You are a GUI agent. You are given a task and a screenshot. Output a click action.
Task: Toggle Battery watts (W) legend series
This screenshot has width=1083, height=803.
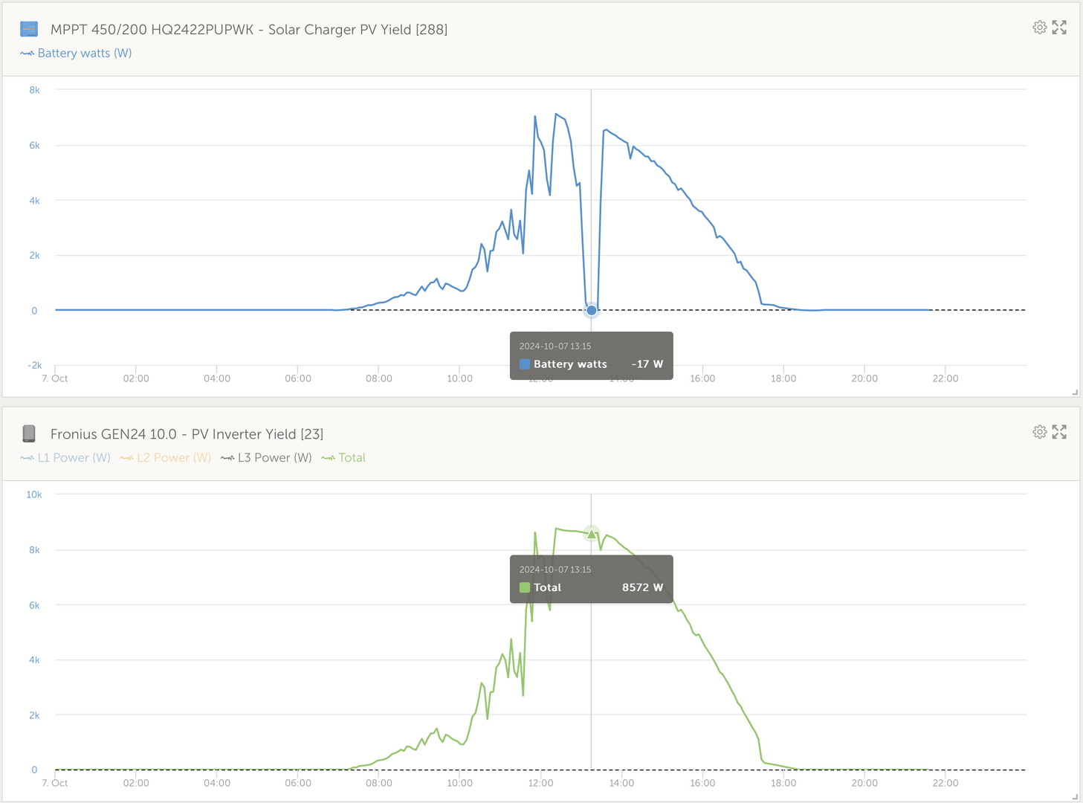[x=76, y=54]
